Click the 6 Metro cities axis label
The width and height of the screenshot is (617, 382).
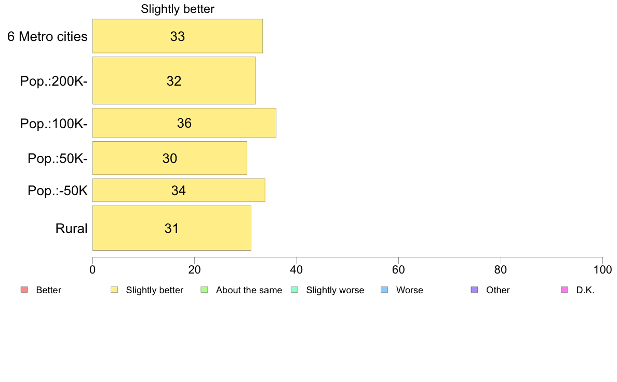[x=47, y=36]
